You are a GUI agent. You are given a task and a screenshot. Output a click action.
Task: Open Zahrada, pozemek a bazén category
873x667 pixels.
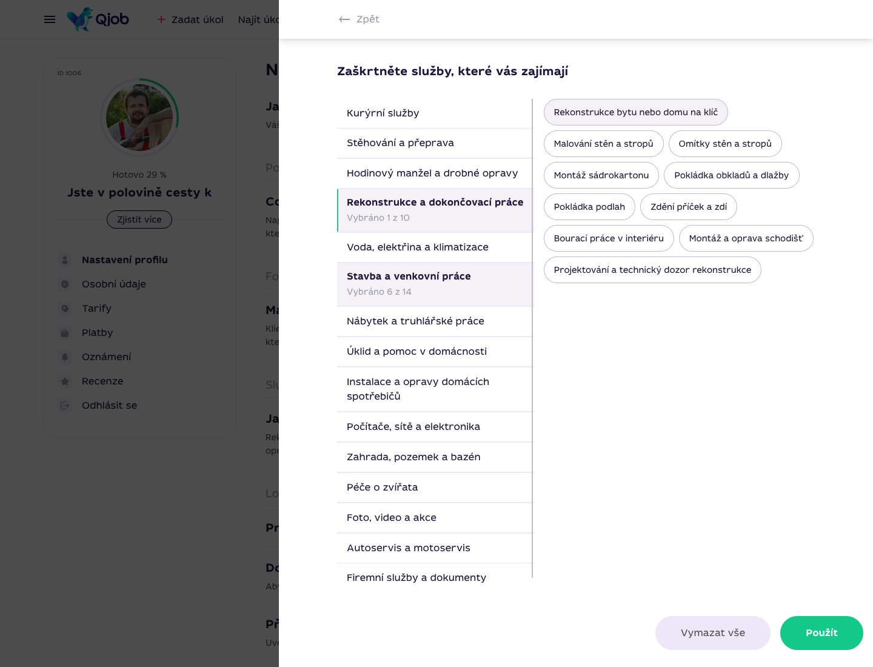pos(435,457)
